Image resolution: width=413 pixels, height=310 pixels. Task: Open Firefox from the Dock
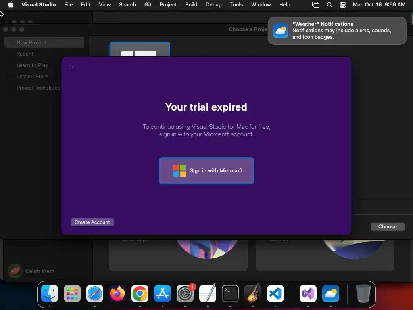(117, 293)
